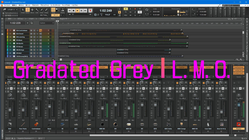249x140 pixels.
Task: Click the DeeMaximizer effect on Master
Action: coord(239,67)
